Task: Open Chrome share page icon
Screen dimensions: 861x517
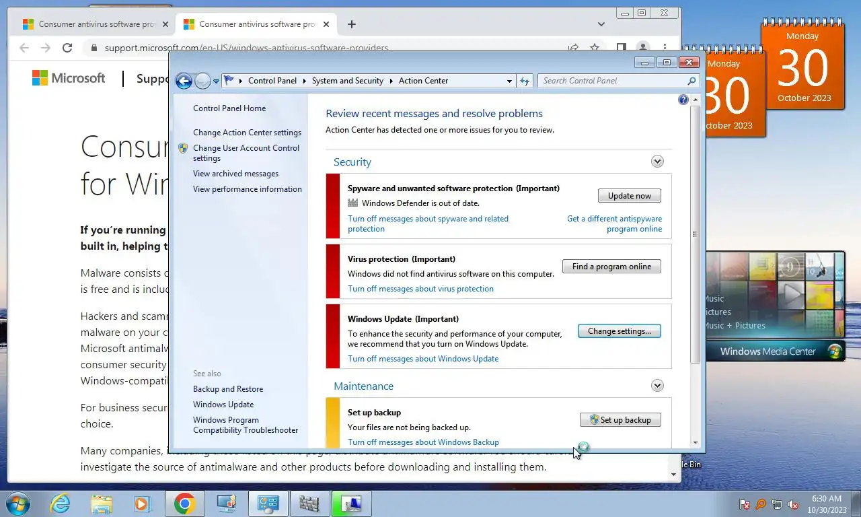Action: (574, 48)
